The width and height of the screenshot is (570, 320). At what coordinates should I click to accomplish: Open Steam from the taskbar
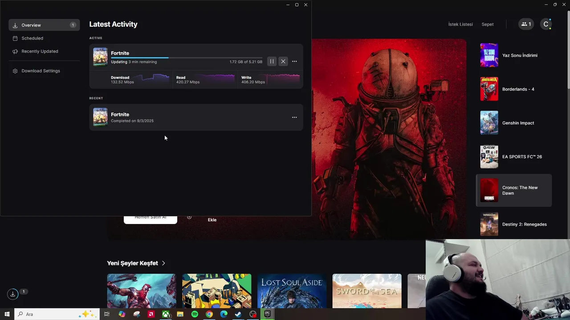click(238, 314)
